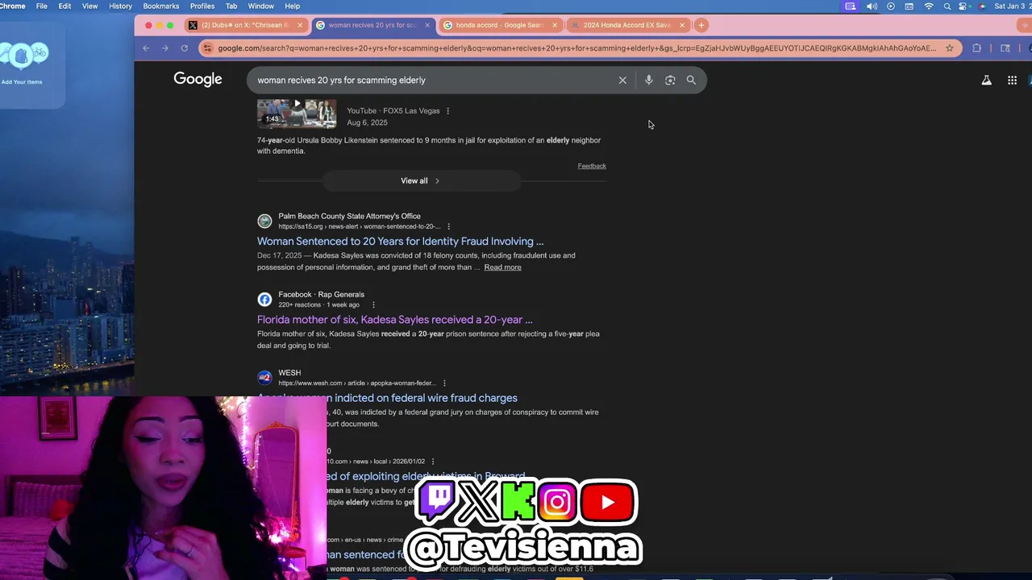Open the Edit menu
Image resolution: width=1032 pixels, height=580 pixels.
64,6
